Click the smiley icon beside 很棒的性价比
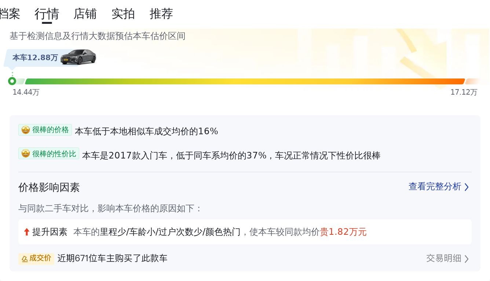Image resolution: width=490 pixels, height=281 pixels. [25, 154]
